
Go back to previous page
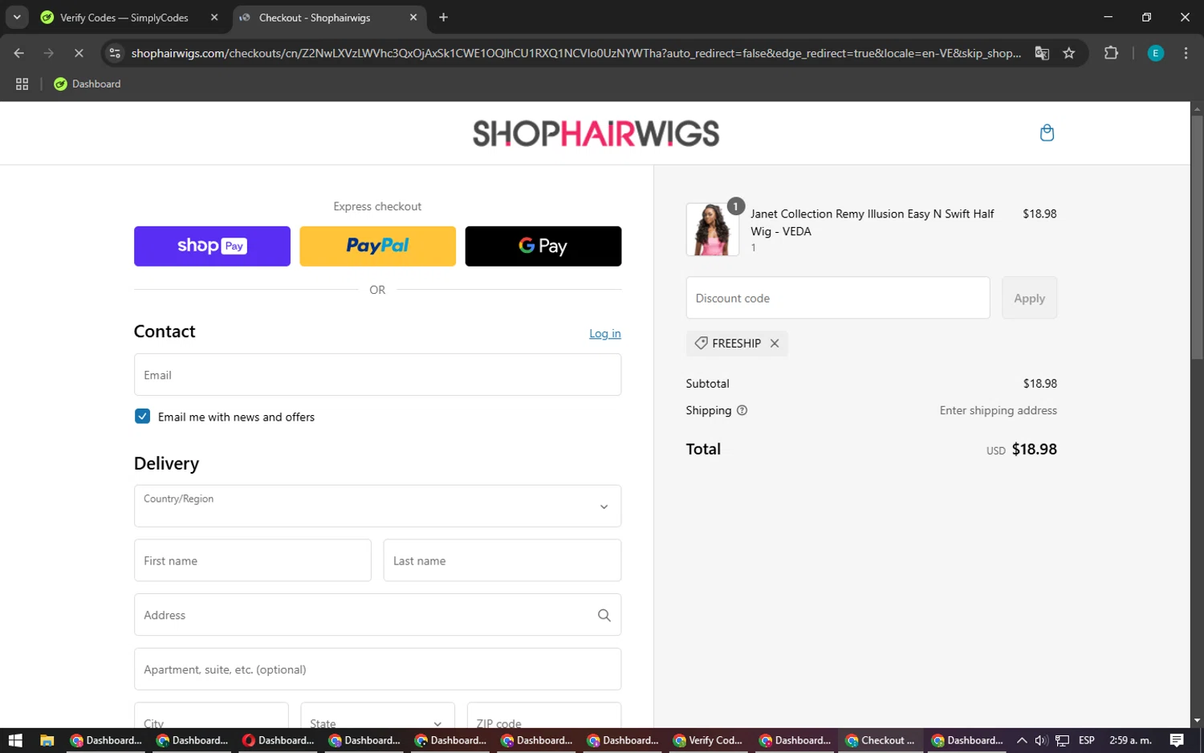[18, 53]
